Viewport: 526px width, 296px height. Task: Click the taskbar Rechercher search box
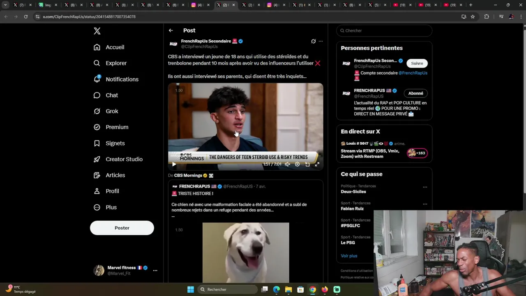coord(227,289)
